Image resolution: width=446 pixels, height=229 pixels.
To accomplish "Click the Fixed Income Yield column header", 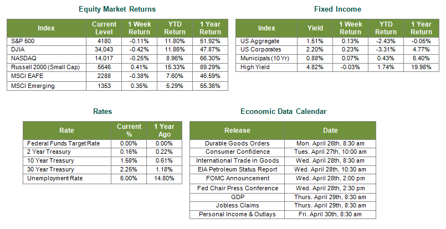I will pyautogui.click(x=315, y=28).
